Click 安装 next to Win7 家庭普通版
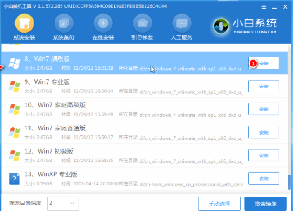293x211 pixels. (263, 132)
